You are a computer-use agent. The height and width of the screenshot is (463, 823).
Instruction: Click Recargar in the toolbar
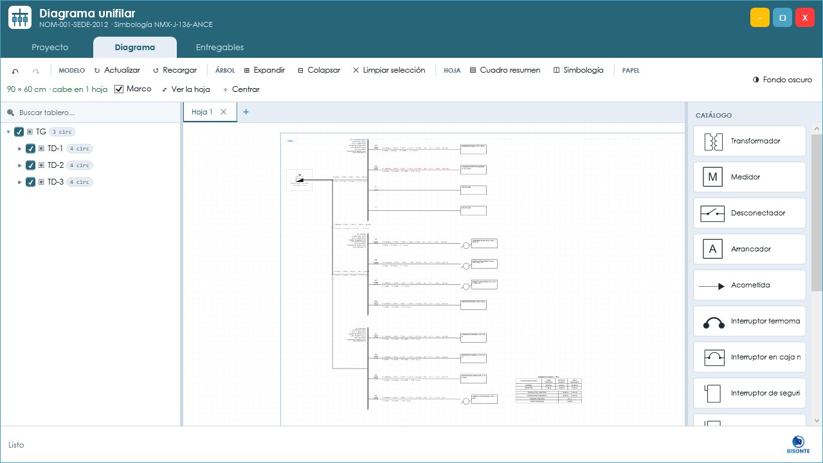tap(175, 70)
